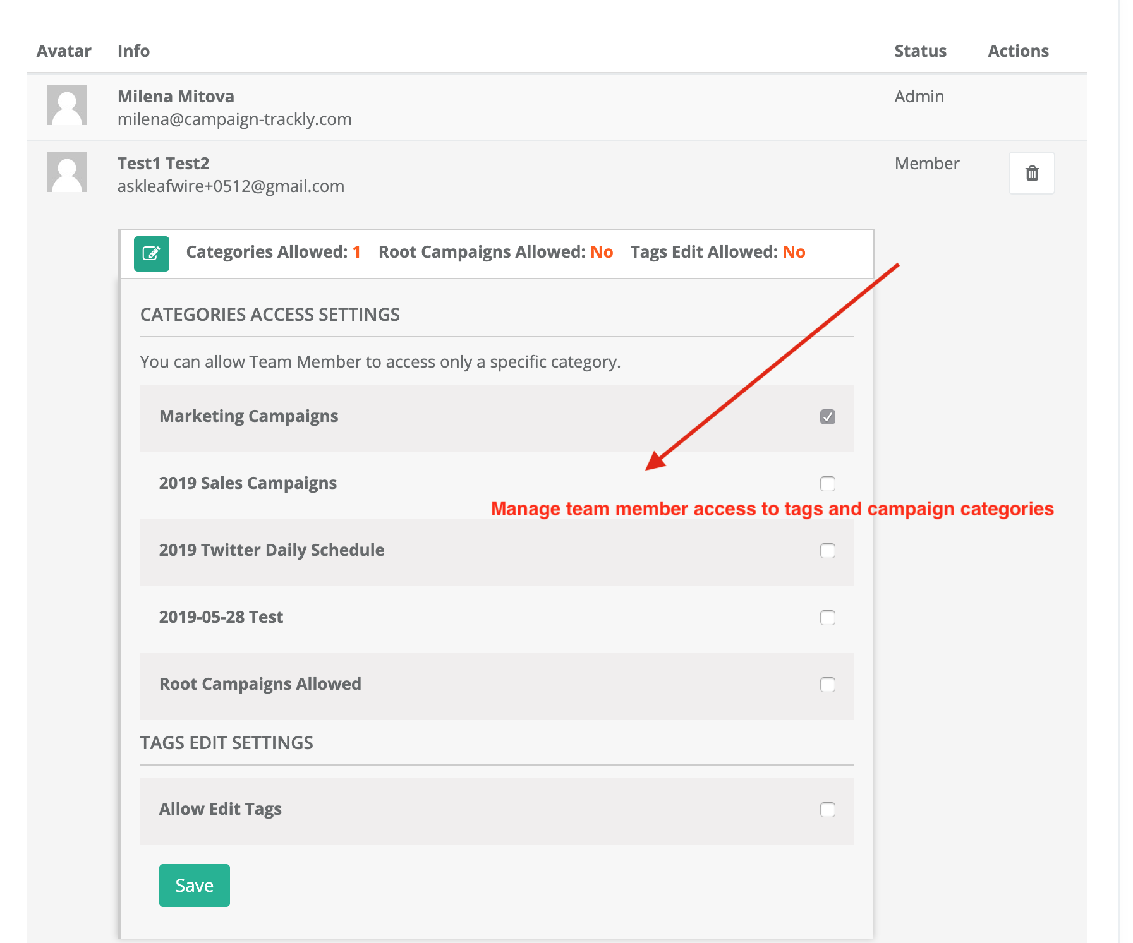Viewport: 1133px width, 943px height.
Task: Click the Info column header
Action: pos(133,51)
